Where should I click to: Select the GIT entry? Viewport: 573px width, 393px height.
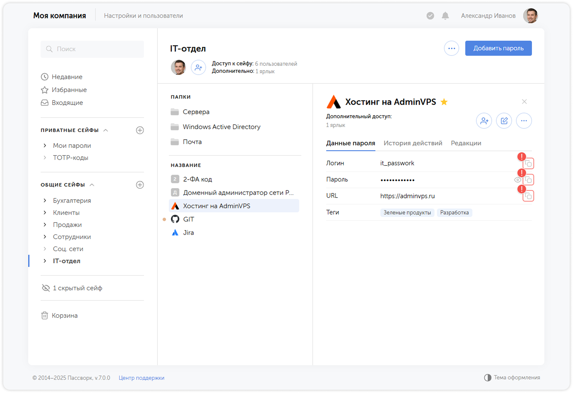click(x=234, y=219)
